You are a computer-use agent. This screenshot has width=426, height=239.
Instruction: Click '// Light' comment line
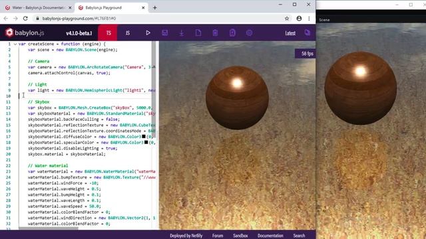[x=37, y=84]
